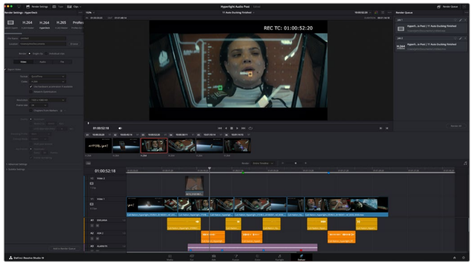473x264 pixels.
Task: Play the timeline in reverse
Action: coord(226,128)
